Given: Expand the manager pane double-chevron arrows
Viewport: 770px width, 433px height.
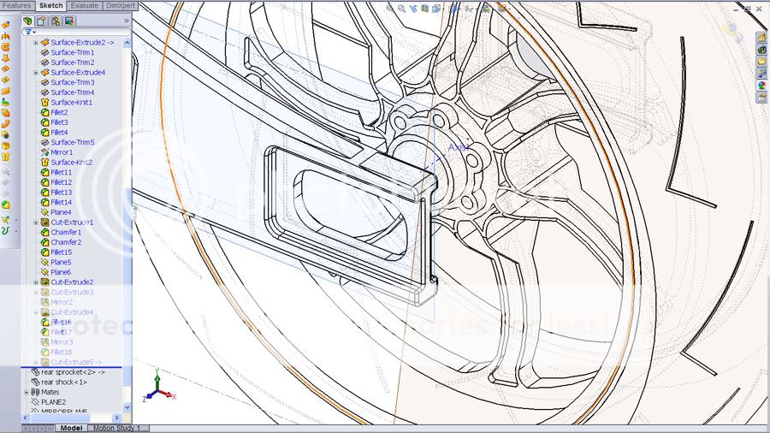Looking at the screenshot, I should pos(127,21).
